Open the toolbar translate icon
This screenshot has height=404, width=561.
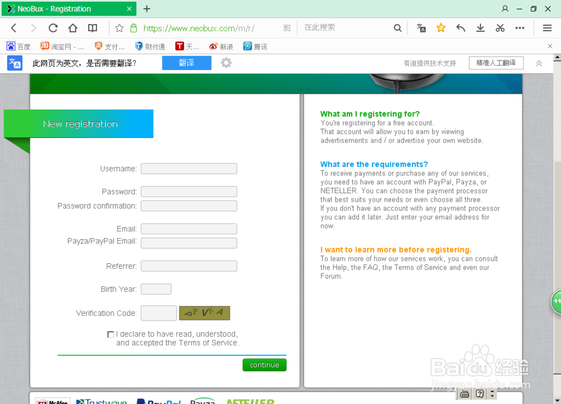pyautogui.click(x=421, y=28)
